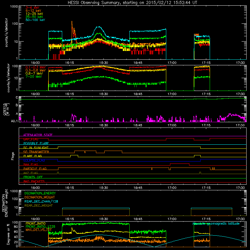Click the SAA_FLAG label

coord(31,164)
